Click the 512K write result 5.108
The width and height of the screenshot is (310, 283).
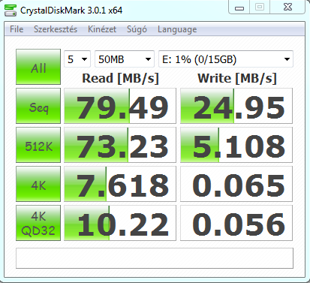(x=236, y=145)
